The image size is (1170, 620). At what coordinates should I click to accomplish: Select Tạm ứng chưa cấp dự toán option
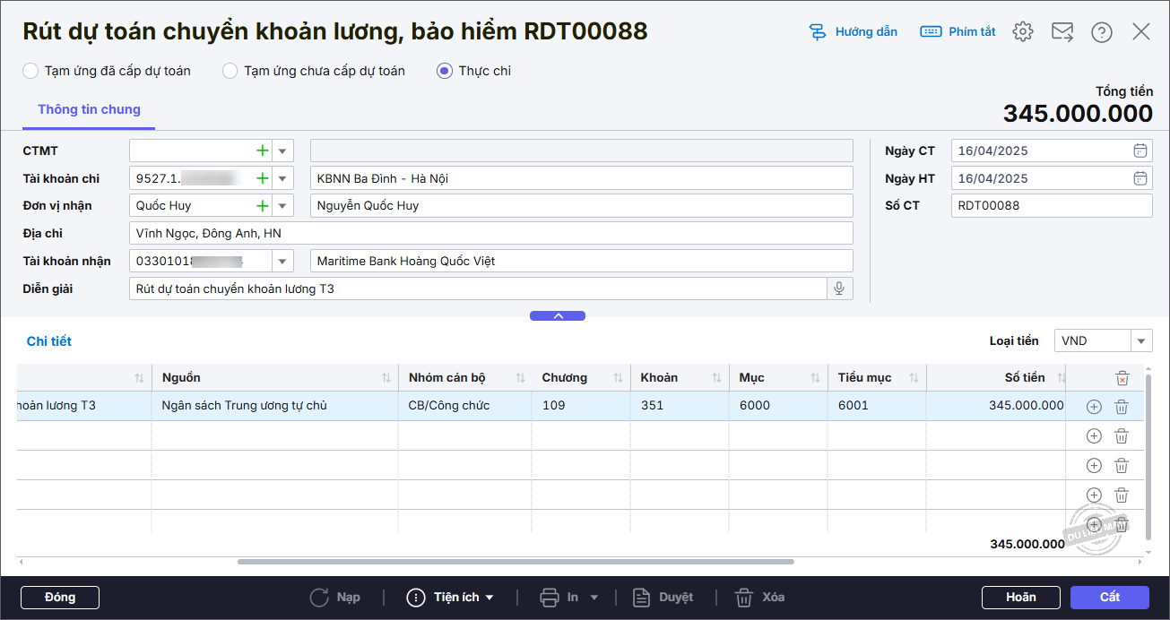[230, 71]
